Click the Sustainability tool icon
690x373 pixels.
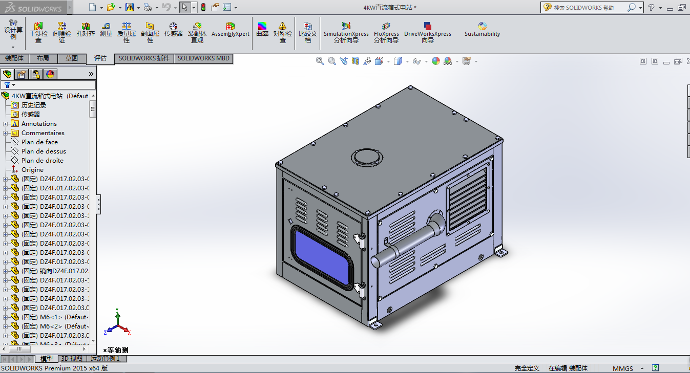coord(482,30)
